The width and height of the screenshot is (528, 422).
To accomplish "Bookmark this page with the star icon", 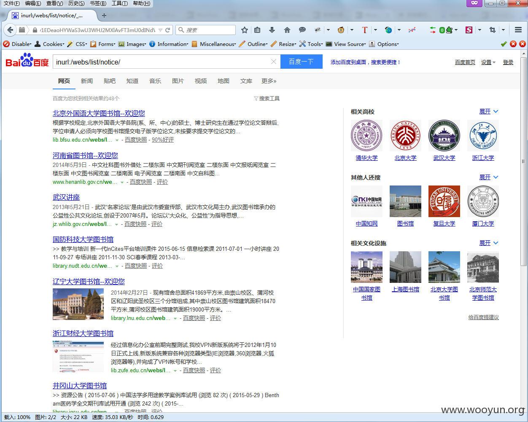I will pyautogui.click(x=245, y=30).
